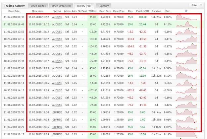Open GBPUSD link in the 11.01.2018 20:31 row
This screenshot has width=207, height=139.
click(x=57, y=112)
